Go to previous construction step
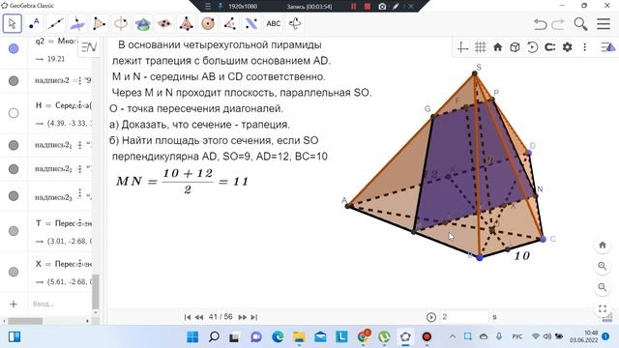The height and width of the screenshot is (348, 619). click(199, 317)
